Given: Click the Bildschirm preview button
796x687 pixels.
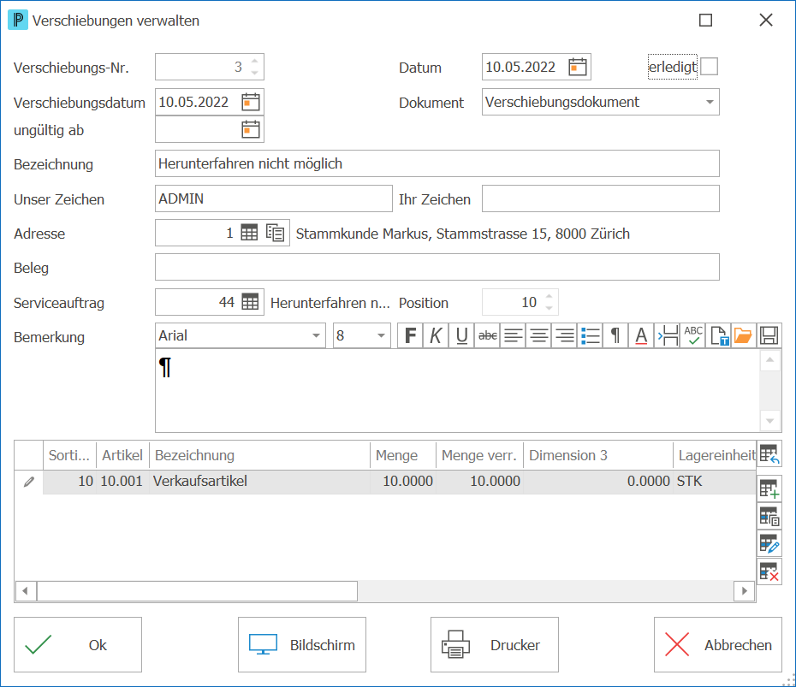Looking at the screenshot, I should pyautogui.click(x=302, y=645).
